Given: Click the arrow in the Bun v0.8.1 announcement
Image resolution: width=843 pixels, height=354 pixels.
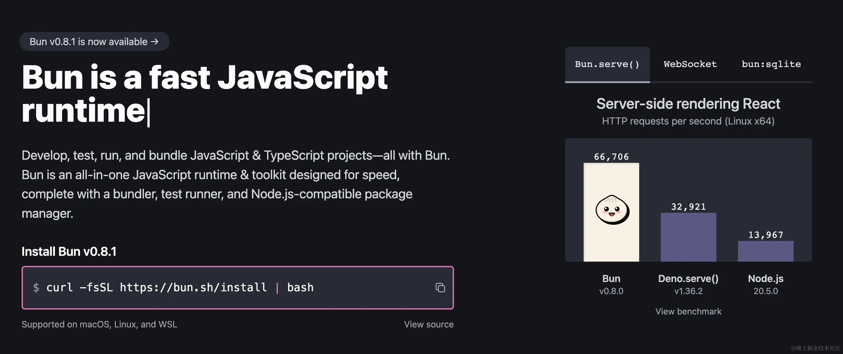Looking at the screenshot, I should coord(155,42).
